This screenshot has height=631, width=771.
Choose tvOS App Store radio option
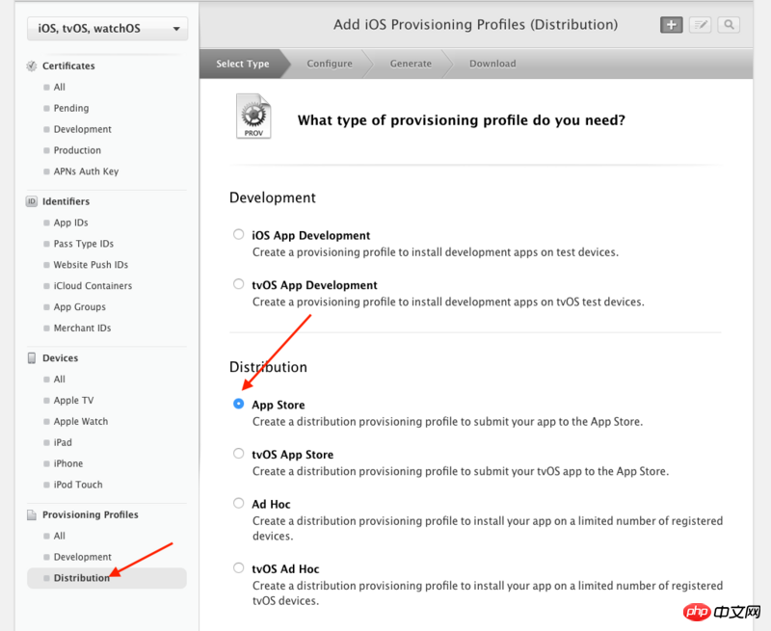[238, 454]
